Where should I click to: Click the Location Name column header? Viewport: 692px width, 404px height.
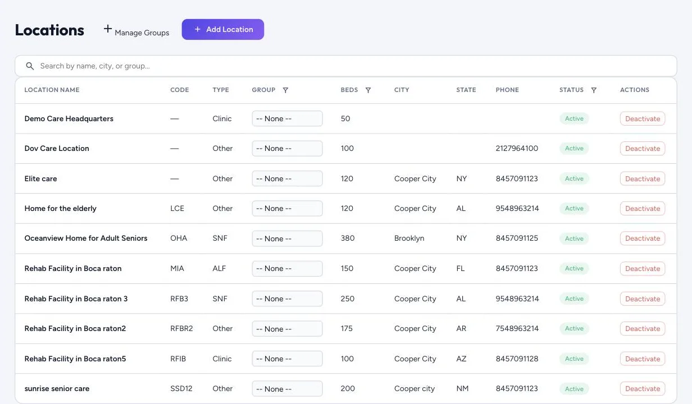pos(52,90)
